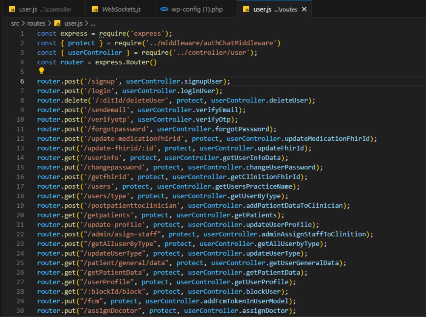The height and width of the screenshot is (320, 426).
Task: Click 'getUserGeneralData' on line 25
Action: (304, 263)
